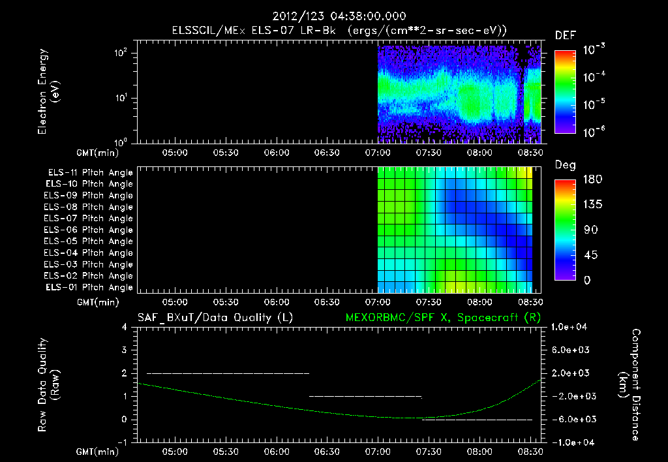Click the Deg pitch angle color bar
This screenshot has height=462, width=668.
coord(565,230)
